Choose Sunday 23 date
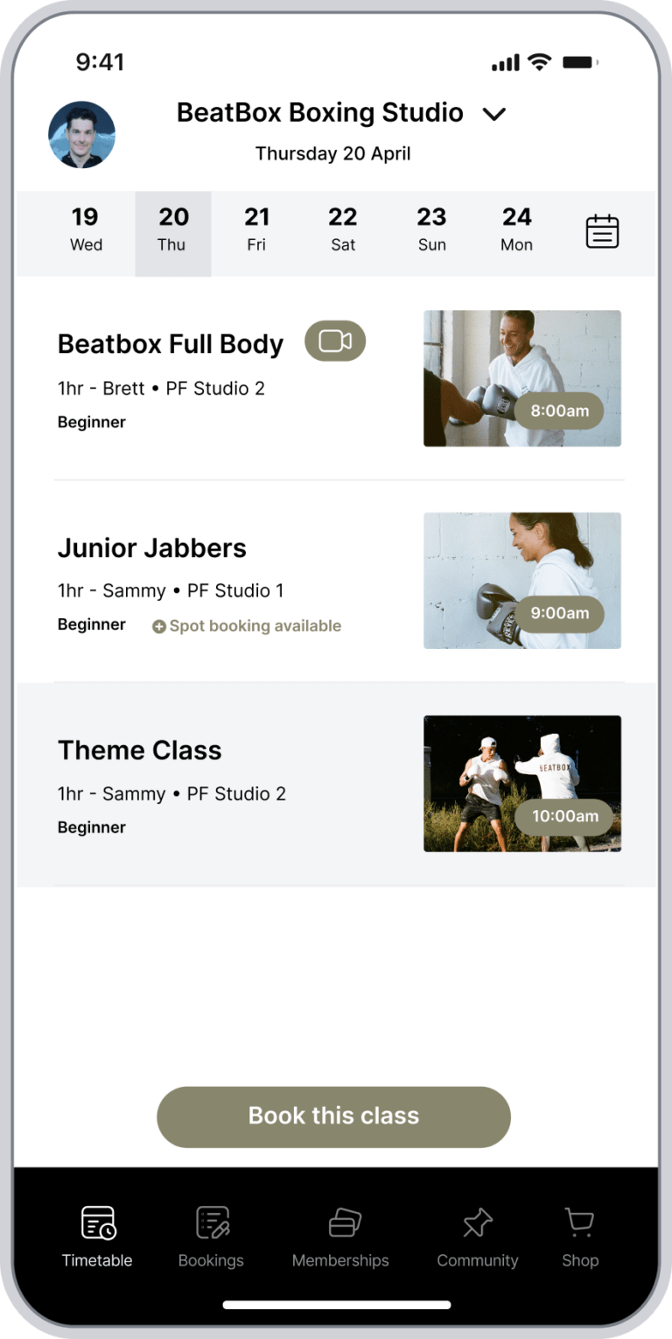This screenshot has width=672, height=1339. (x=431, y=229)
